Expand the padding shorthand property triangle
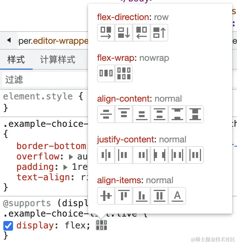This screenshot has width=237, height=244. pos(65,167)
